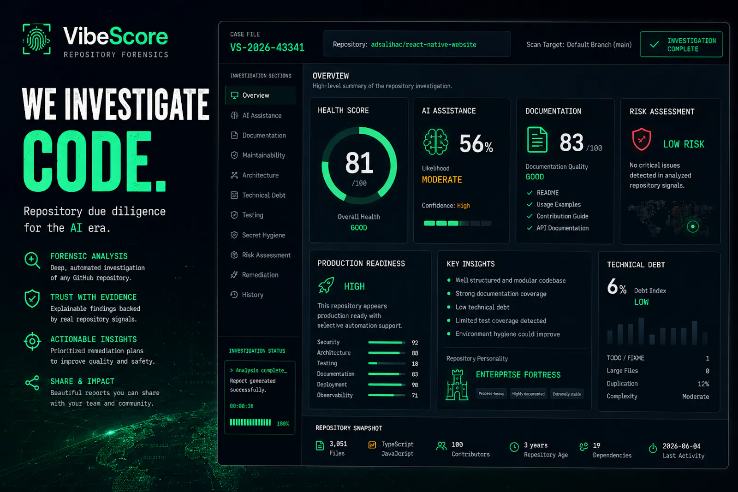
Task: Click the Overview monitor icon
Action: tap(234, 95)
